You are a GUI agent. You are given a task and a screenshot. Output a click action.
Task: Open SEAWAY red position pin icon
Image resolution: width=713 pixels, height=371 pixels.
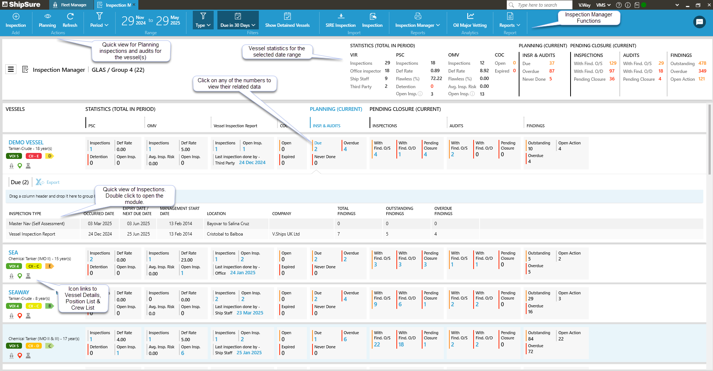[20, 316]
